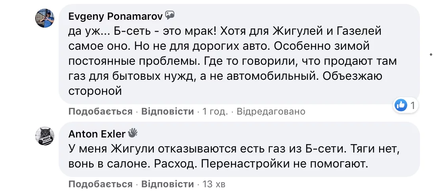Open the '1 год.' comment timestamp
Screen dimensions: 433x192
tap(215, 111)
